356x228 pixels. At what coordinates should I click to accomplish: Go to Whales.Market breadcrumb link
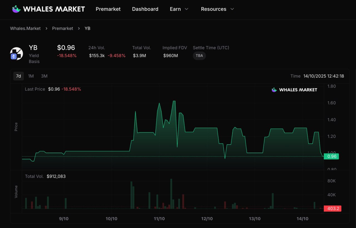tap(25, 28)
